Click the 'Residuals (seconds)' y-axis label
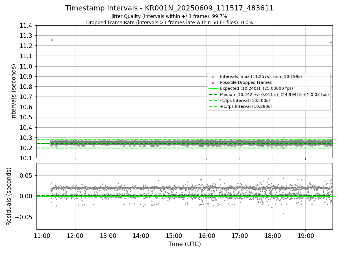The width and height of the screenshot is (339, 254). 9,196
